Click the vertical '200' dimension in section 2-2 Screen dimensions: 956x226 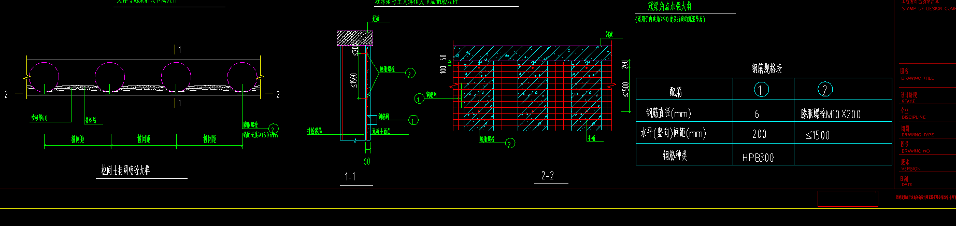click(625, 64)
